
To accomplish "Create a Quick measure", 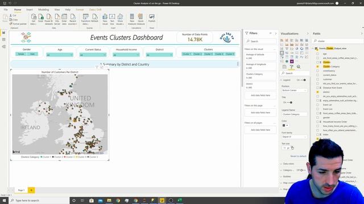I will click(140, 19).
